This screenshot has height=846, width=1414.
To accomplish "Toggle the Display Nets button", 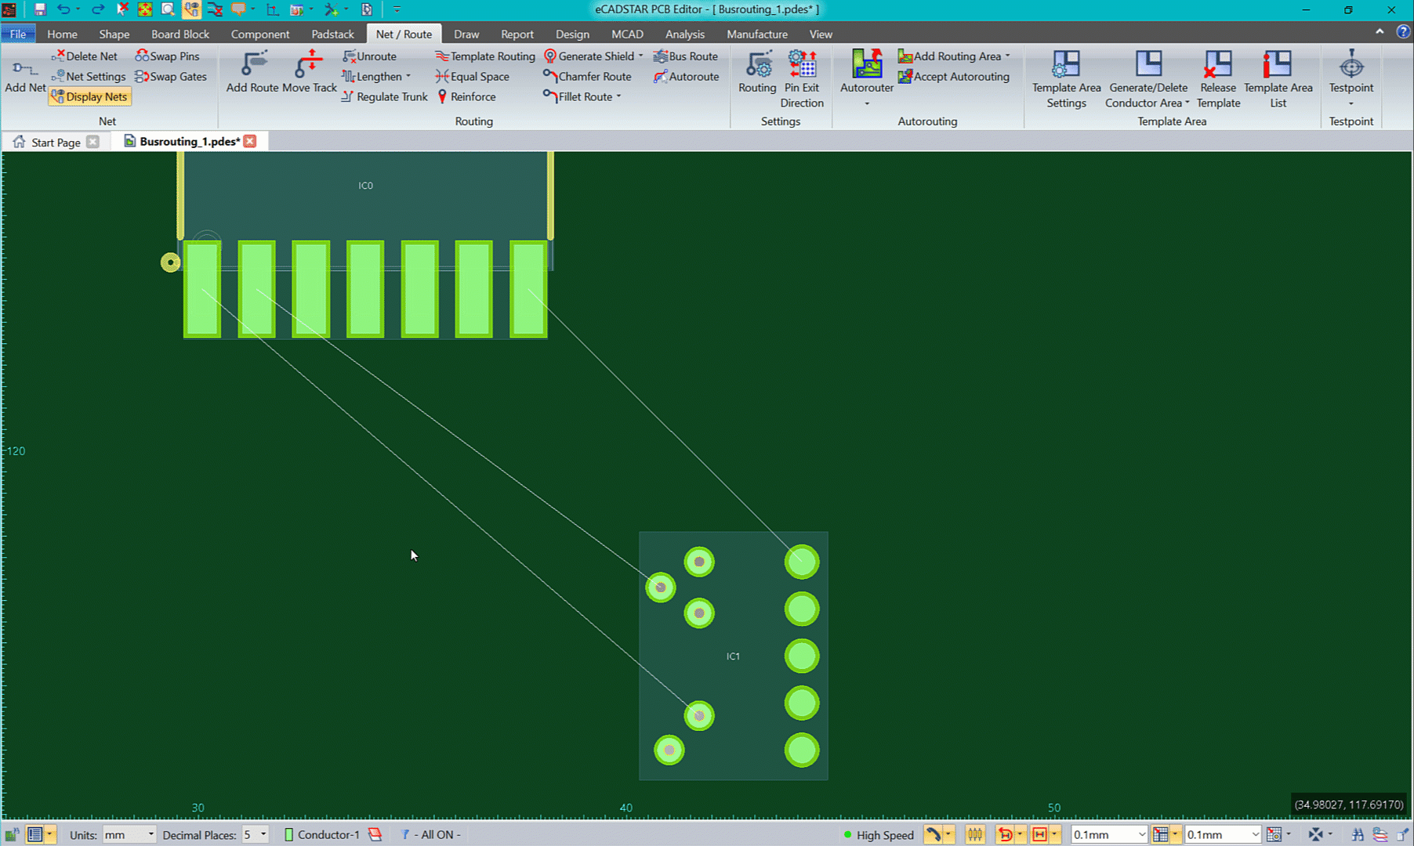I will [x=89, y=97].
